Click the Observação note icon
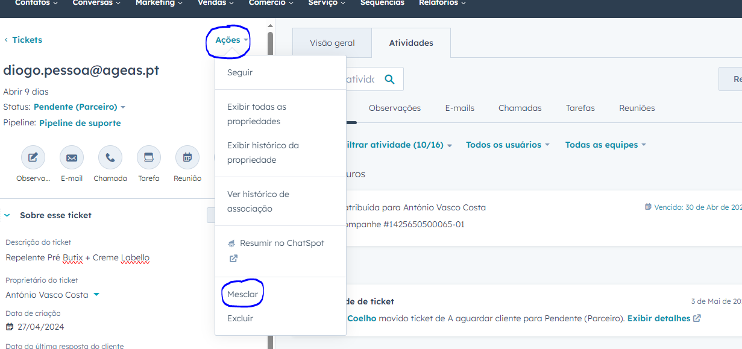 point(33,158)
